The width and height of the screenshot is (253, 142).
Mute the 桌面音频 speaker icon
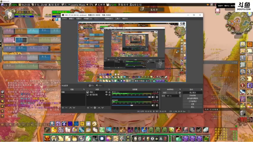point(153,105)
